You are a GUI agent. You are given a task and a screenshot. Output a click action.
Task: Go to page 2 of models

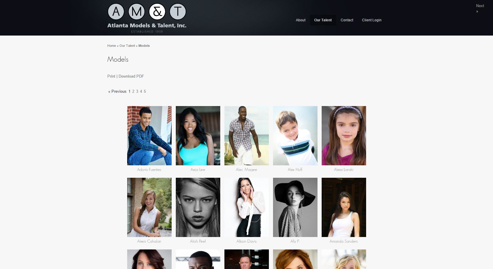(133, 91)
